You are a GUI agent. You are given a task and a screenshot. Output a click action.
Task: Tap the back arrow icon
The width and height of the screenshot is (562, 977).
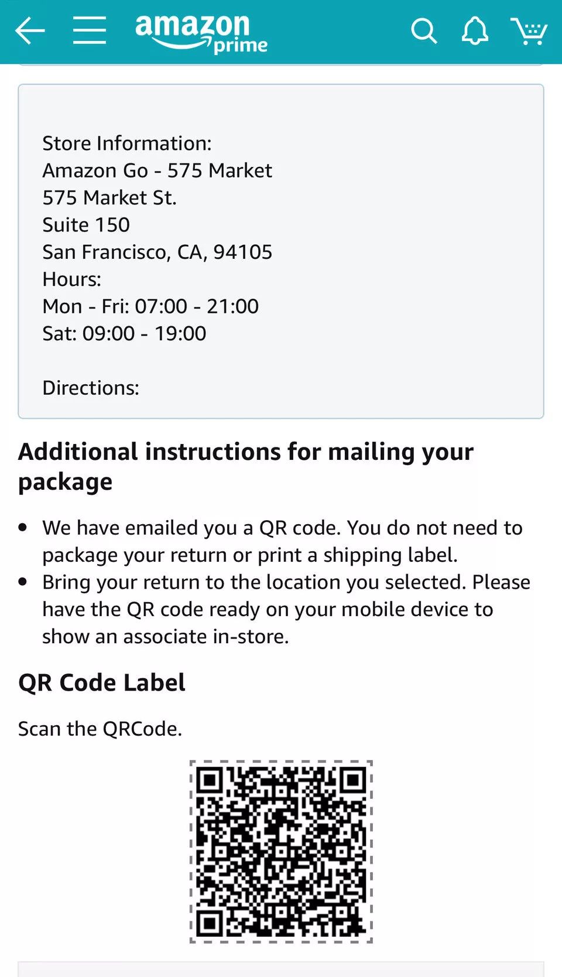[x=30, y=30]
